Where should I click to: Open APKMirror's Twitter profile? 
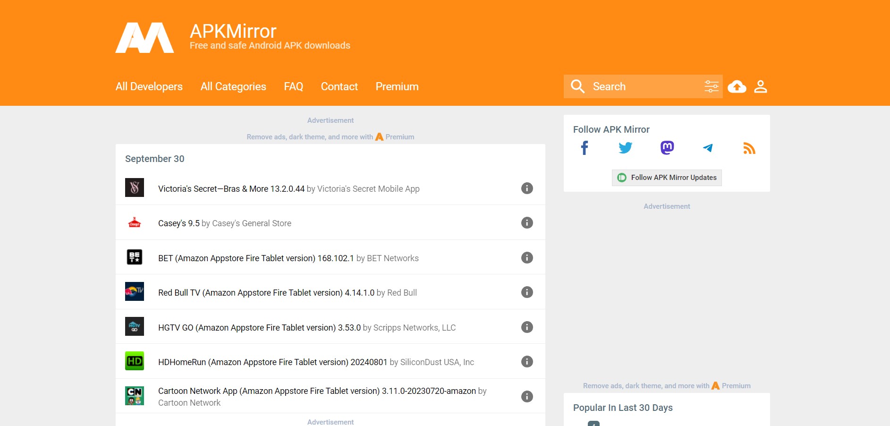pos(625,147)
